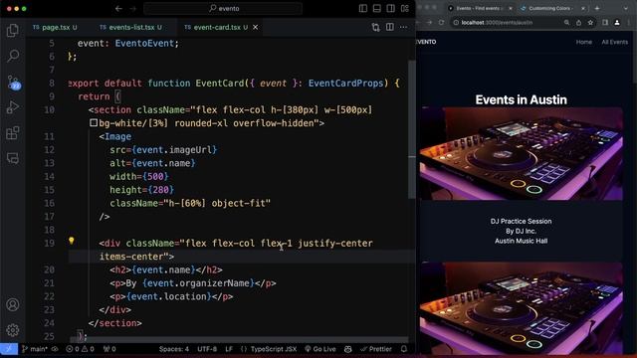Open the chat panel icon in activity bar
This screenshot has width=637, height=358.
tap(13, 158)
